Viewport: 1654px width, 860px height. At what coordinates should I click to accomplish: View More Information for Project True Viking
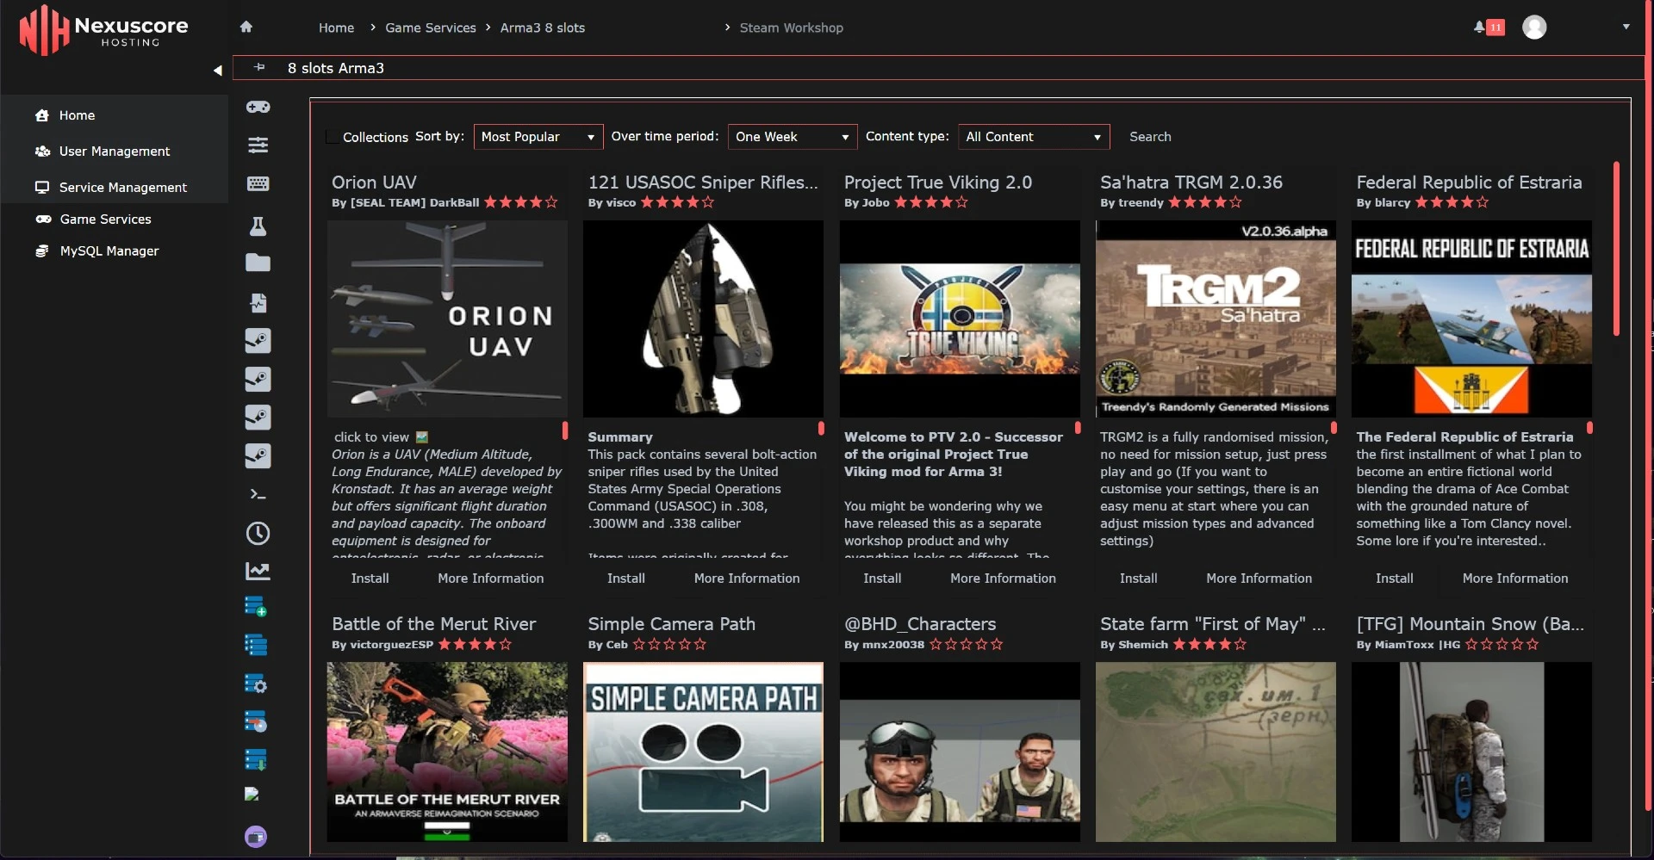(1003, 578)
